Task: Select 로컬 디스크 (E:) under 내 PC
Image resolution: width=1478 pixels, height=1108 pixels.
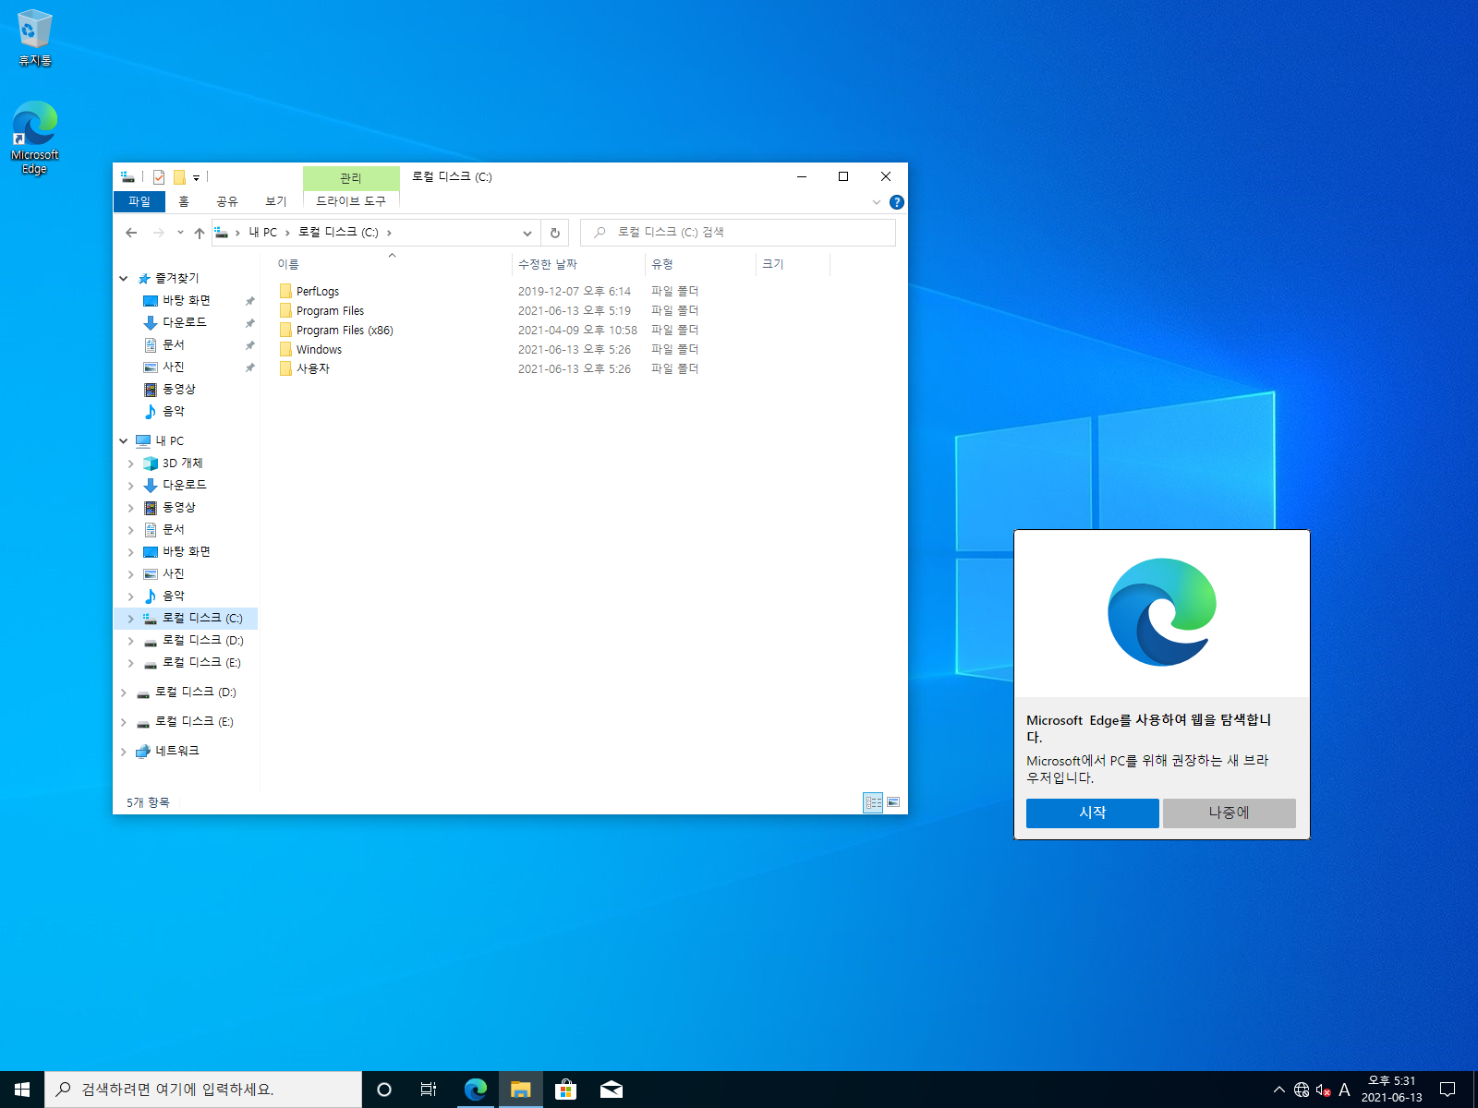Action: point(201,663)
